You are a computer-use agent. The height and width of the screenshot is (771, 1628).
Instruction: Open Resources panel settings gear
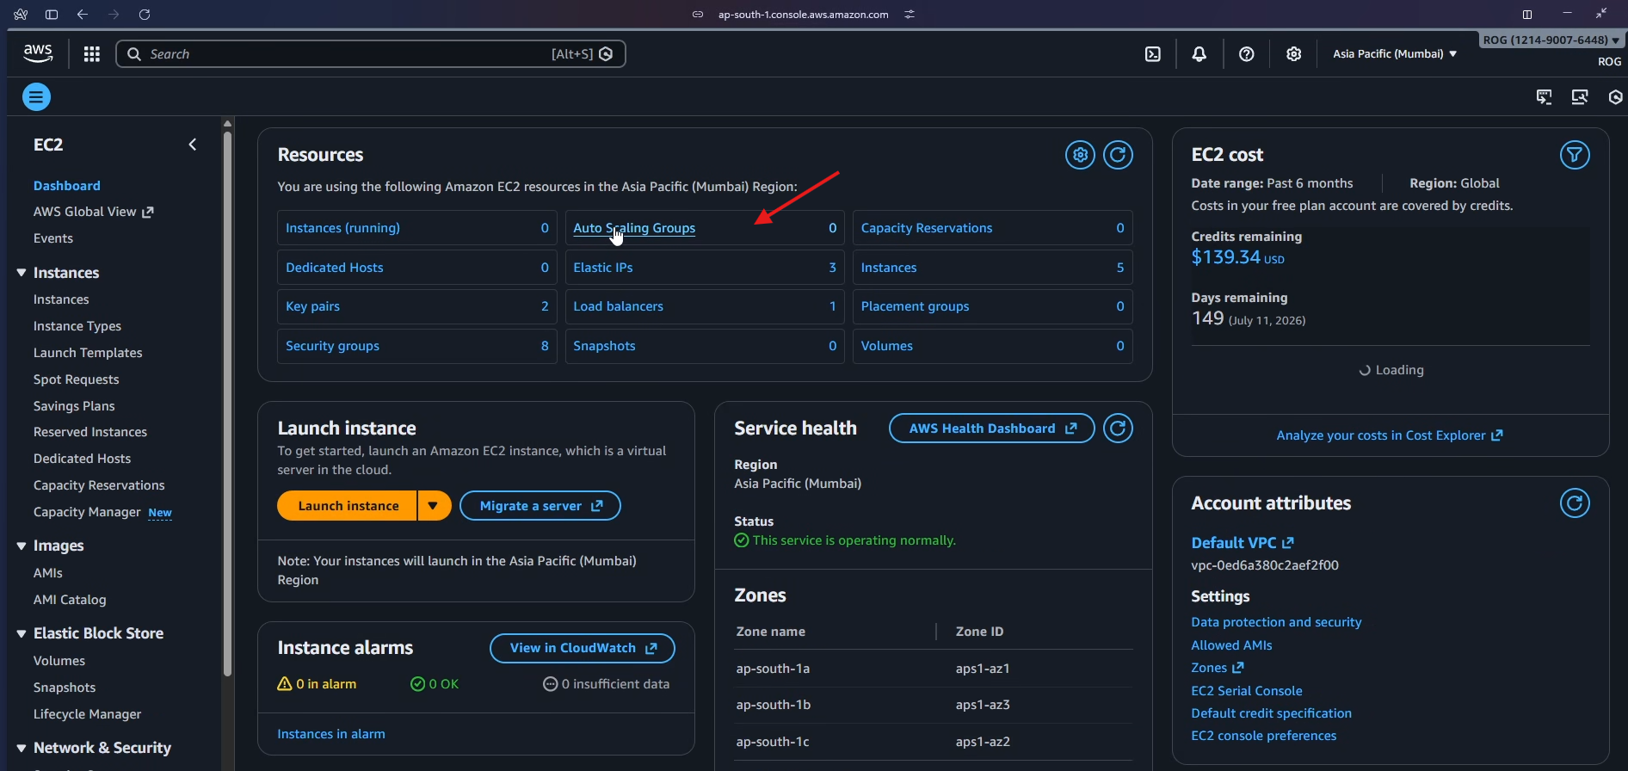1080,155
